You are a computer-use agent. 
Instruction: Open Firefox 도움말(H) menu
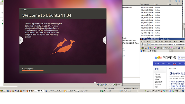click(181, 41)
